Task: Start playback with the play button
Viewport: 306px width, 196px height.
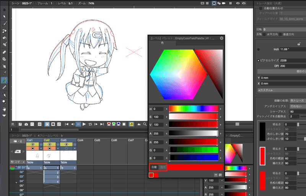Action: [x=84, y=124]
